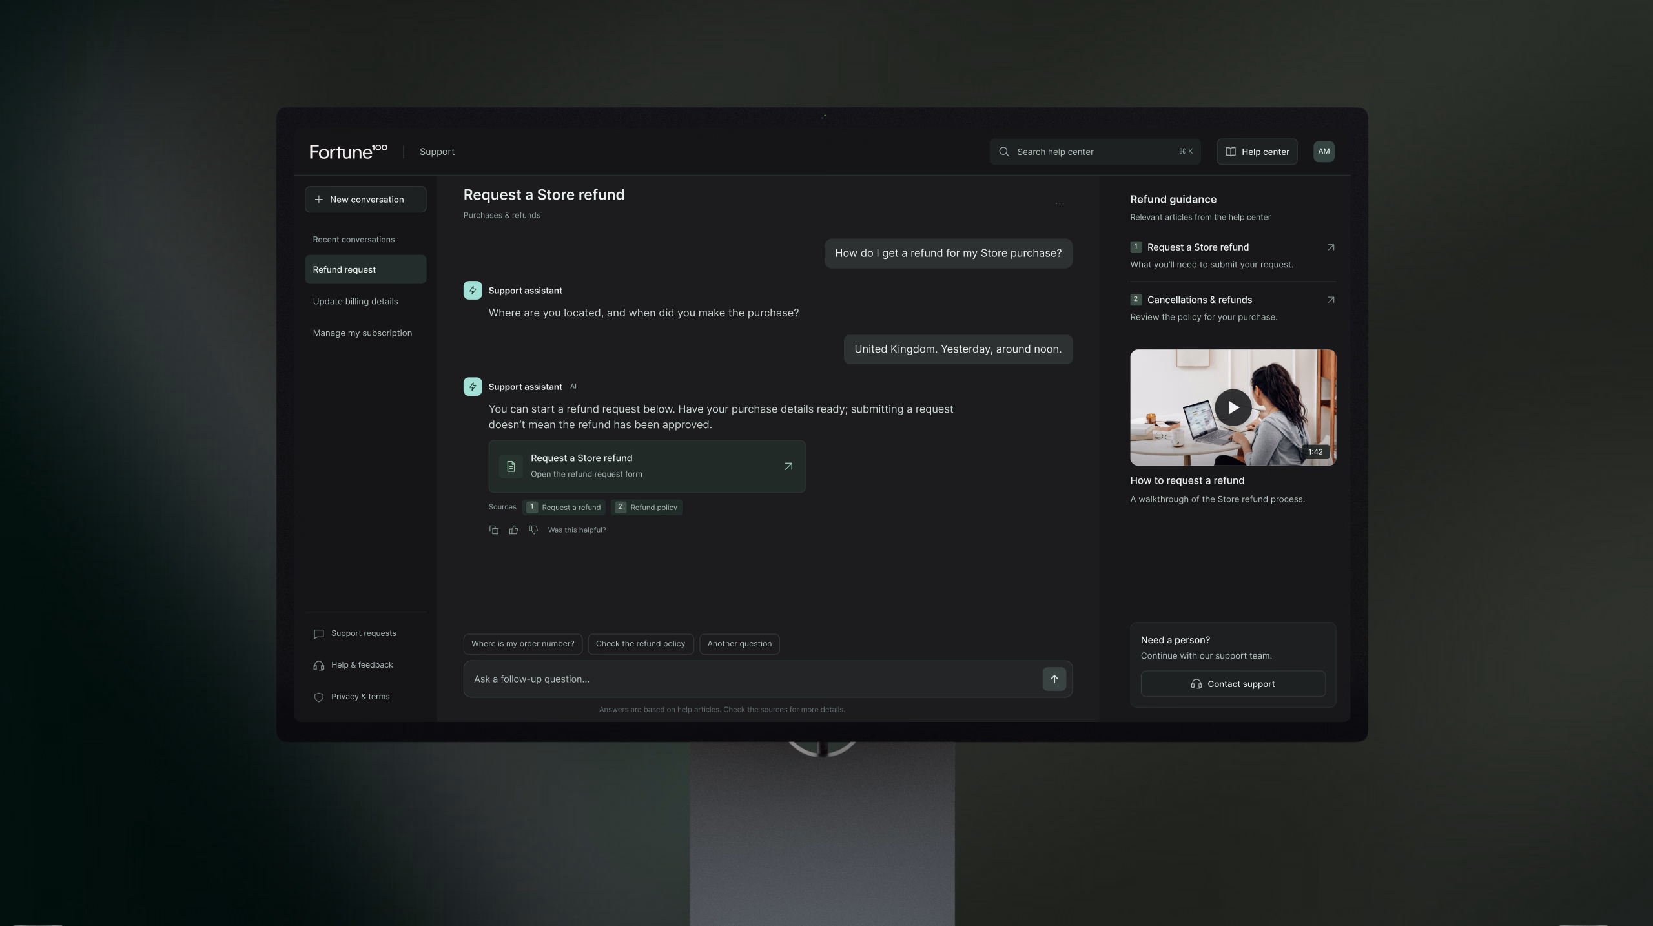Click the 1:42 video duration badge

coord(1315,452)
